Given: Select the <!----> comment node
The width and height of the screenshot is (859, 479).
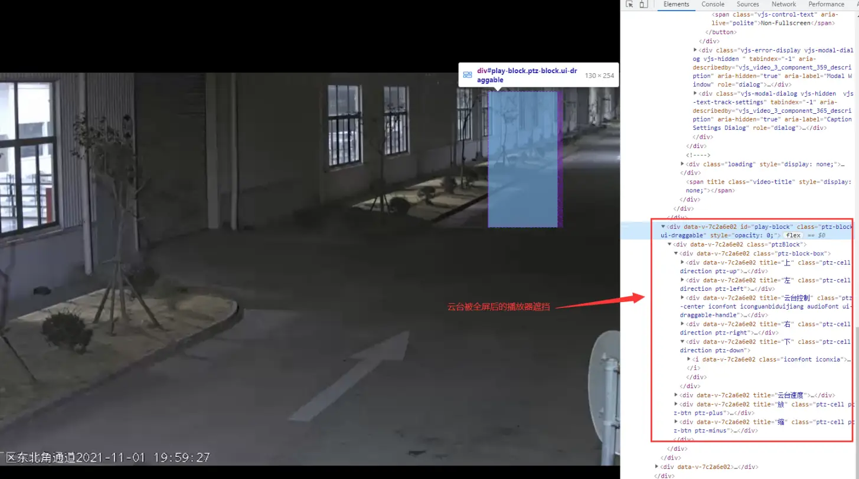Looking at the screenshot, I should click(698, 155).
